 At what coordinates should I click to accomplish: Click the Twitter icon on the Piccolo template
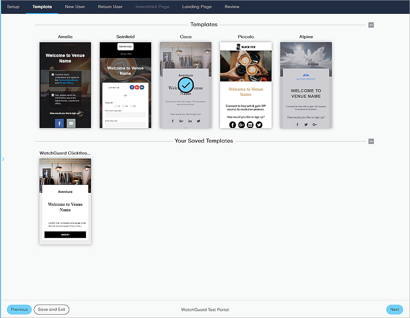click(258, 125)
